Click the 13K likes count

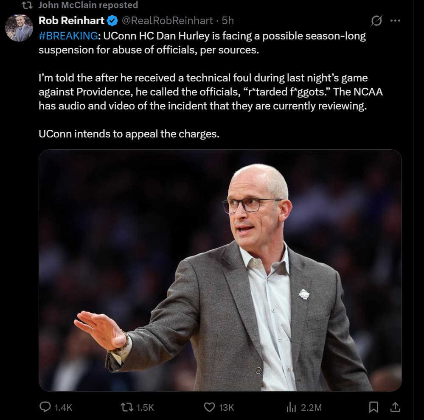(226, 407)
